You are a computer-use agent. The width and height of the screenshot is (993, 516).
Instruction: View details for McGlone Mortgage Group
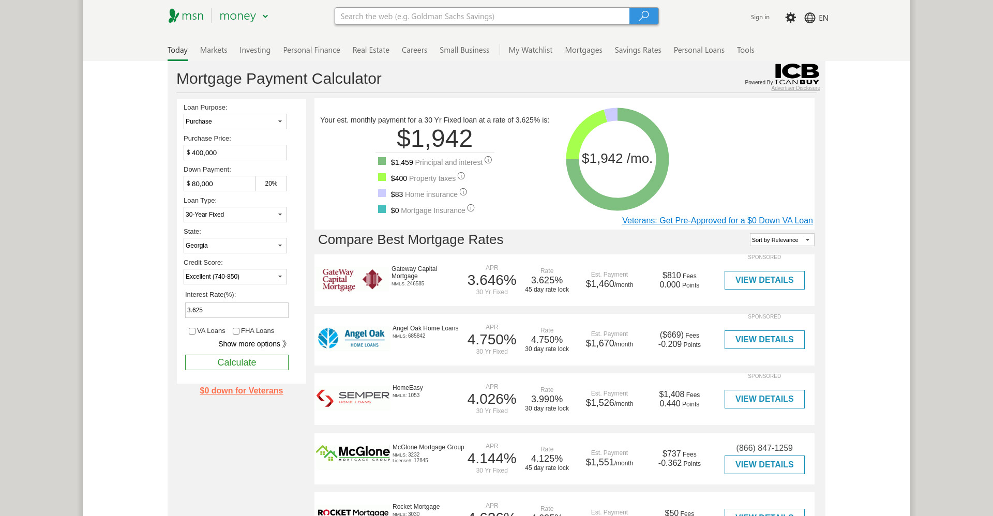click(x=764, y=465)
